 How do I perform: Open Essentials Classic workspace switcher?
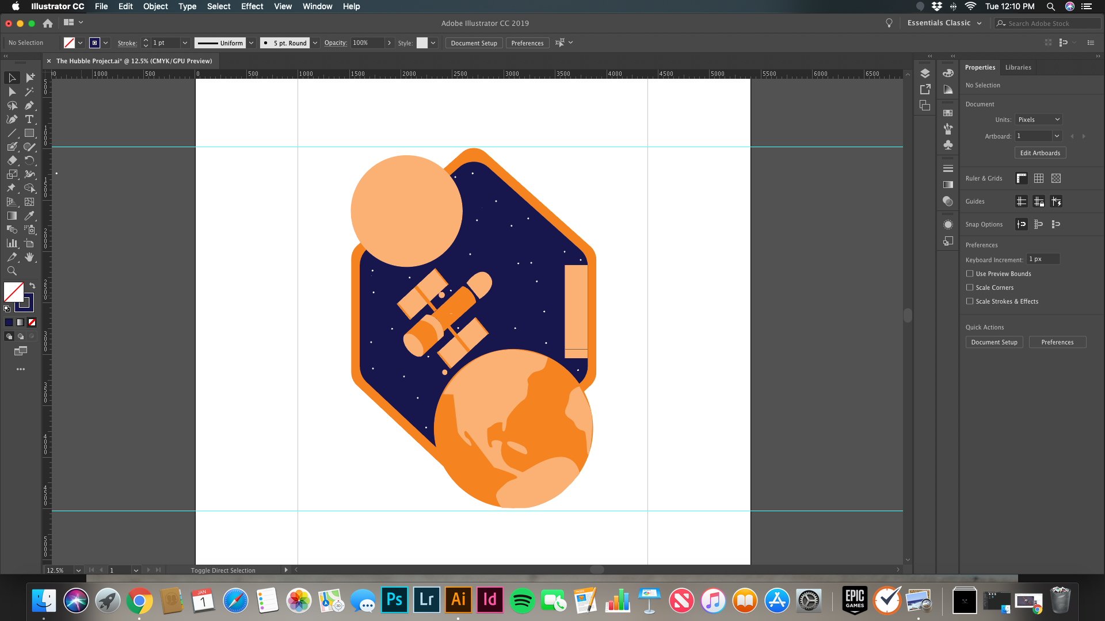click(x=944, y=23)
